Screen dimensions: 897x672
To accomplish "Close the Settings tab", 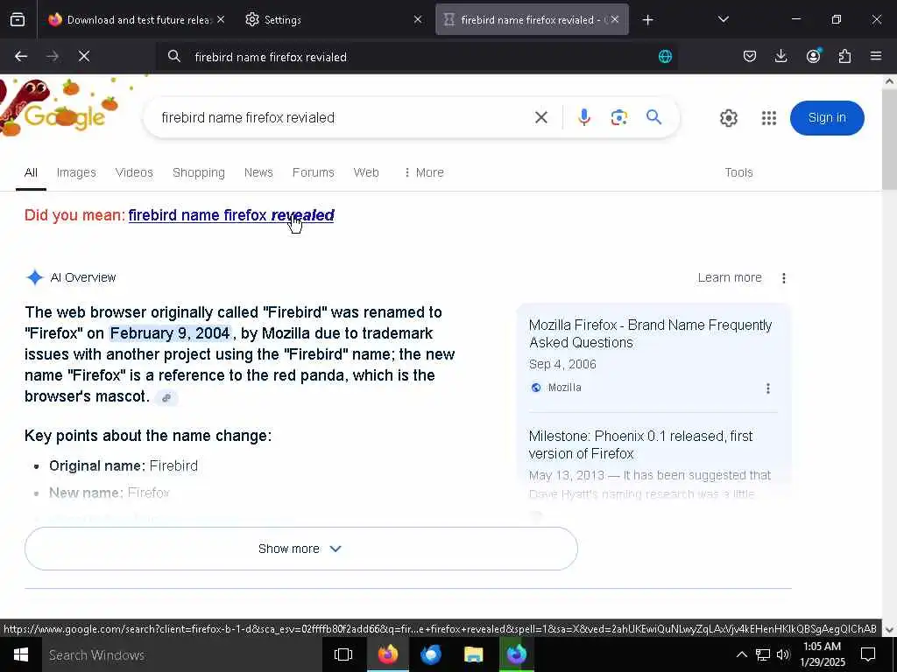I will pyautogui.click(x=418, y=19).
